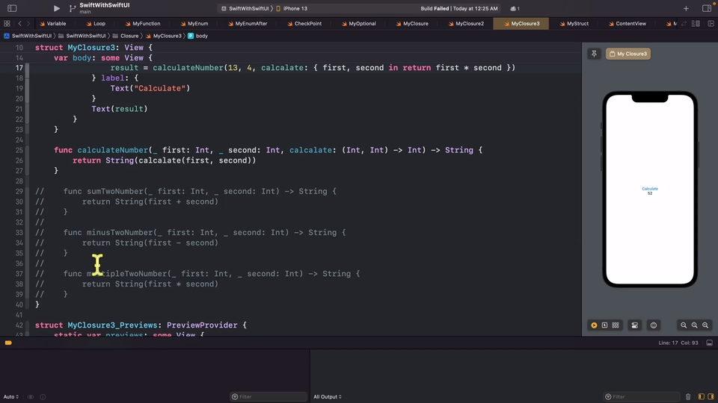Toggle the console pane

(x=711, y=396)
